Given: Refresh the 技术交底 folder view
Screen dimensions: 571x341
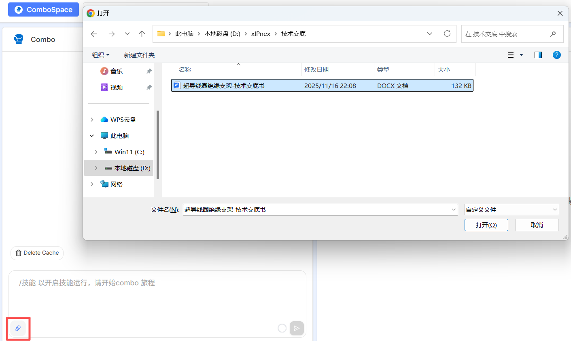Looking at the screenshot, I should click(x=447, y=34).
